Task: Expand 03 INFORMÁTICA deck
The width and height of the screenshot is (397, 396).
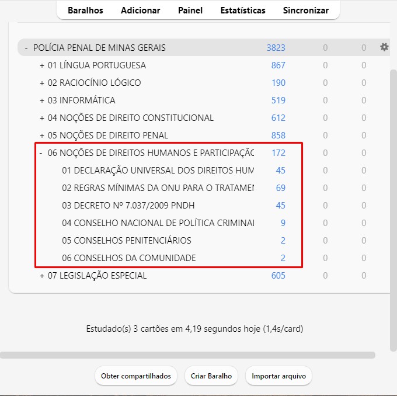Action: (x=42, y=100)
